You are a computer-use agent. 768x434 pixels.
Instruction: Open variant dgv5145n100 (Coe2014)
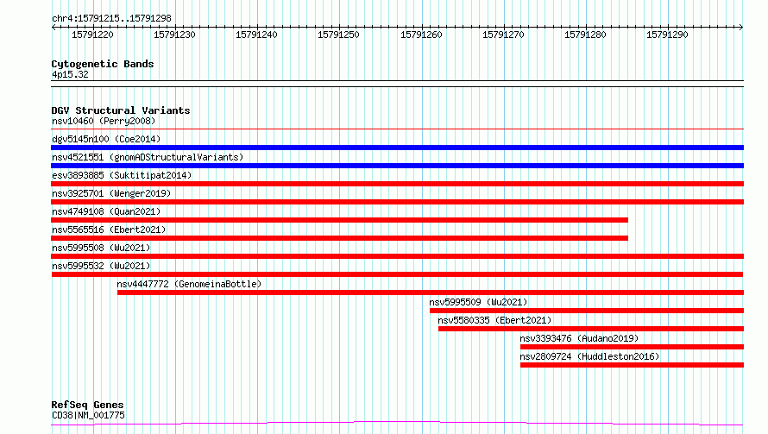[106, 139]
